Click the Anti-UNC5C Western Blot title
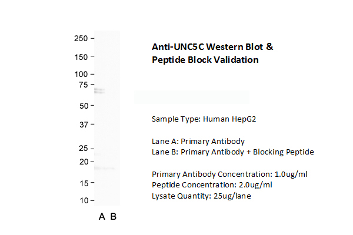353x235 pixels. pos(212,46)
